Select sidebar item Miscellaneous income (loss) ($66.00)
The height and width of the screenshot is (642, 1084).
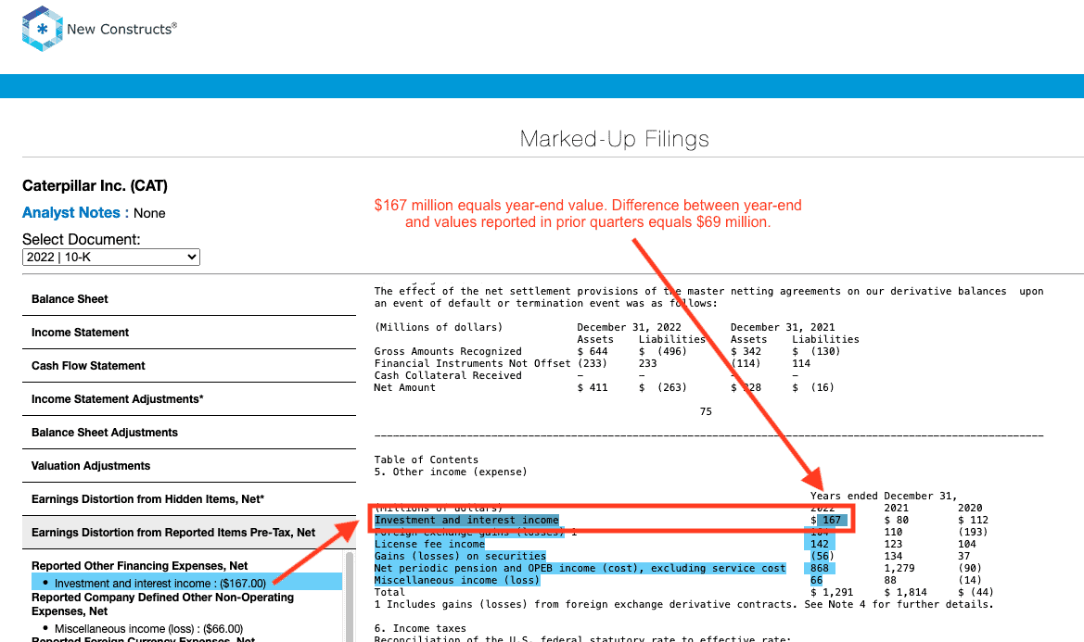tap(148, 629)
